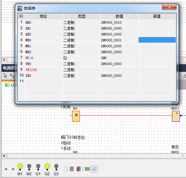Click the empty address cell in row 11
This screenshot has width=186, height=178.
click(x=44, y=81)
